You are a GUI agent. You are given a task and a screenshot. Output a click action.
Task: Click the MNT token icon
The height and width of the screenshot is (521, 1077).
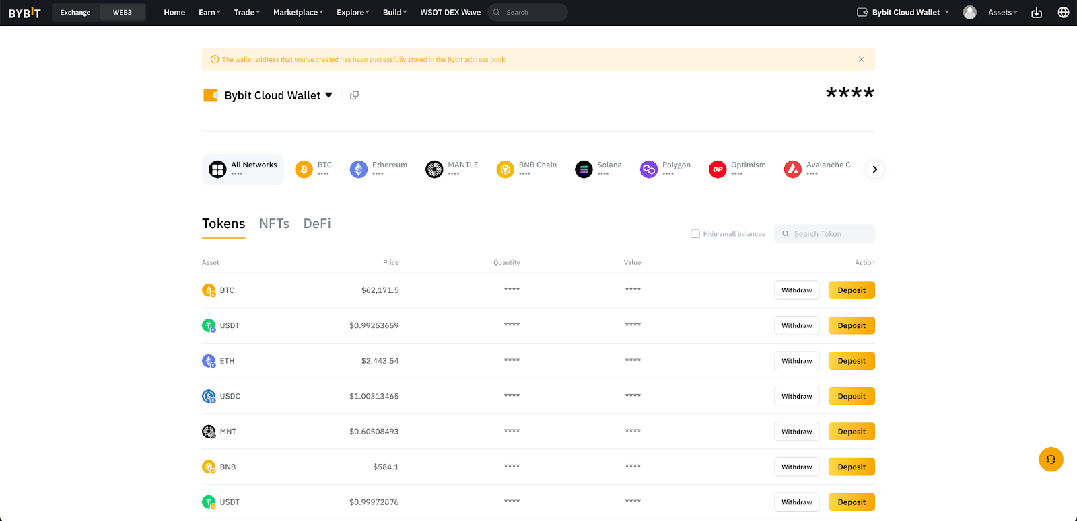point(209,432)
